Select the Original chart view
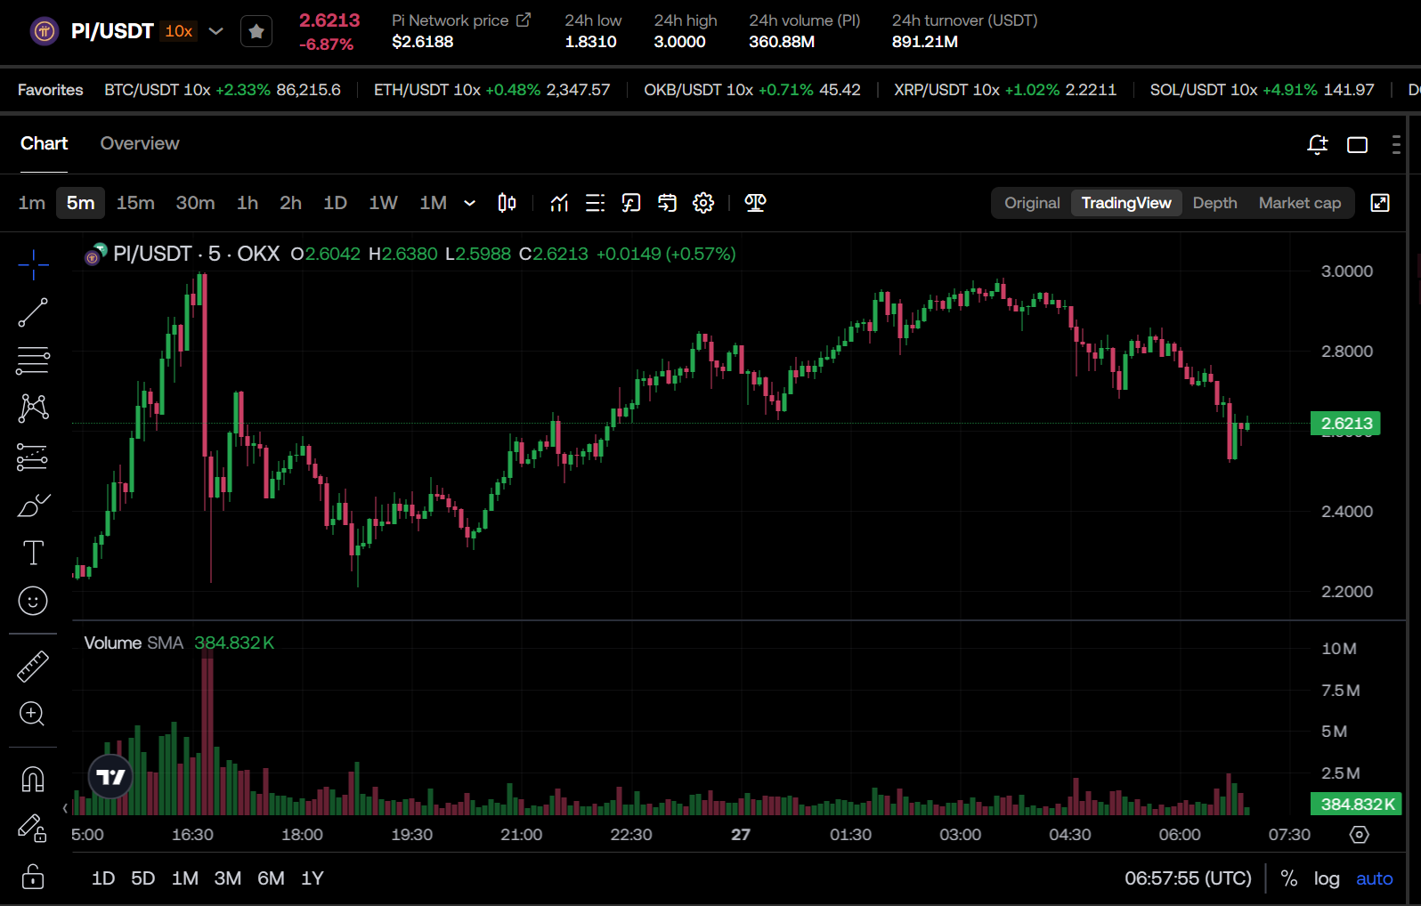Viewport: 1421px width, 906px height. point(1032,203)
